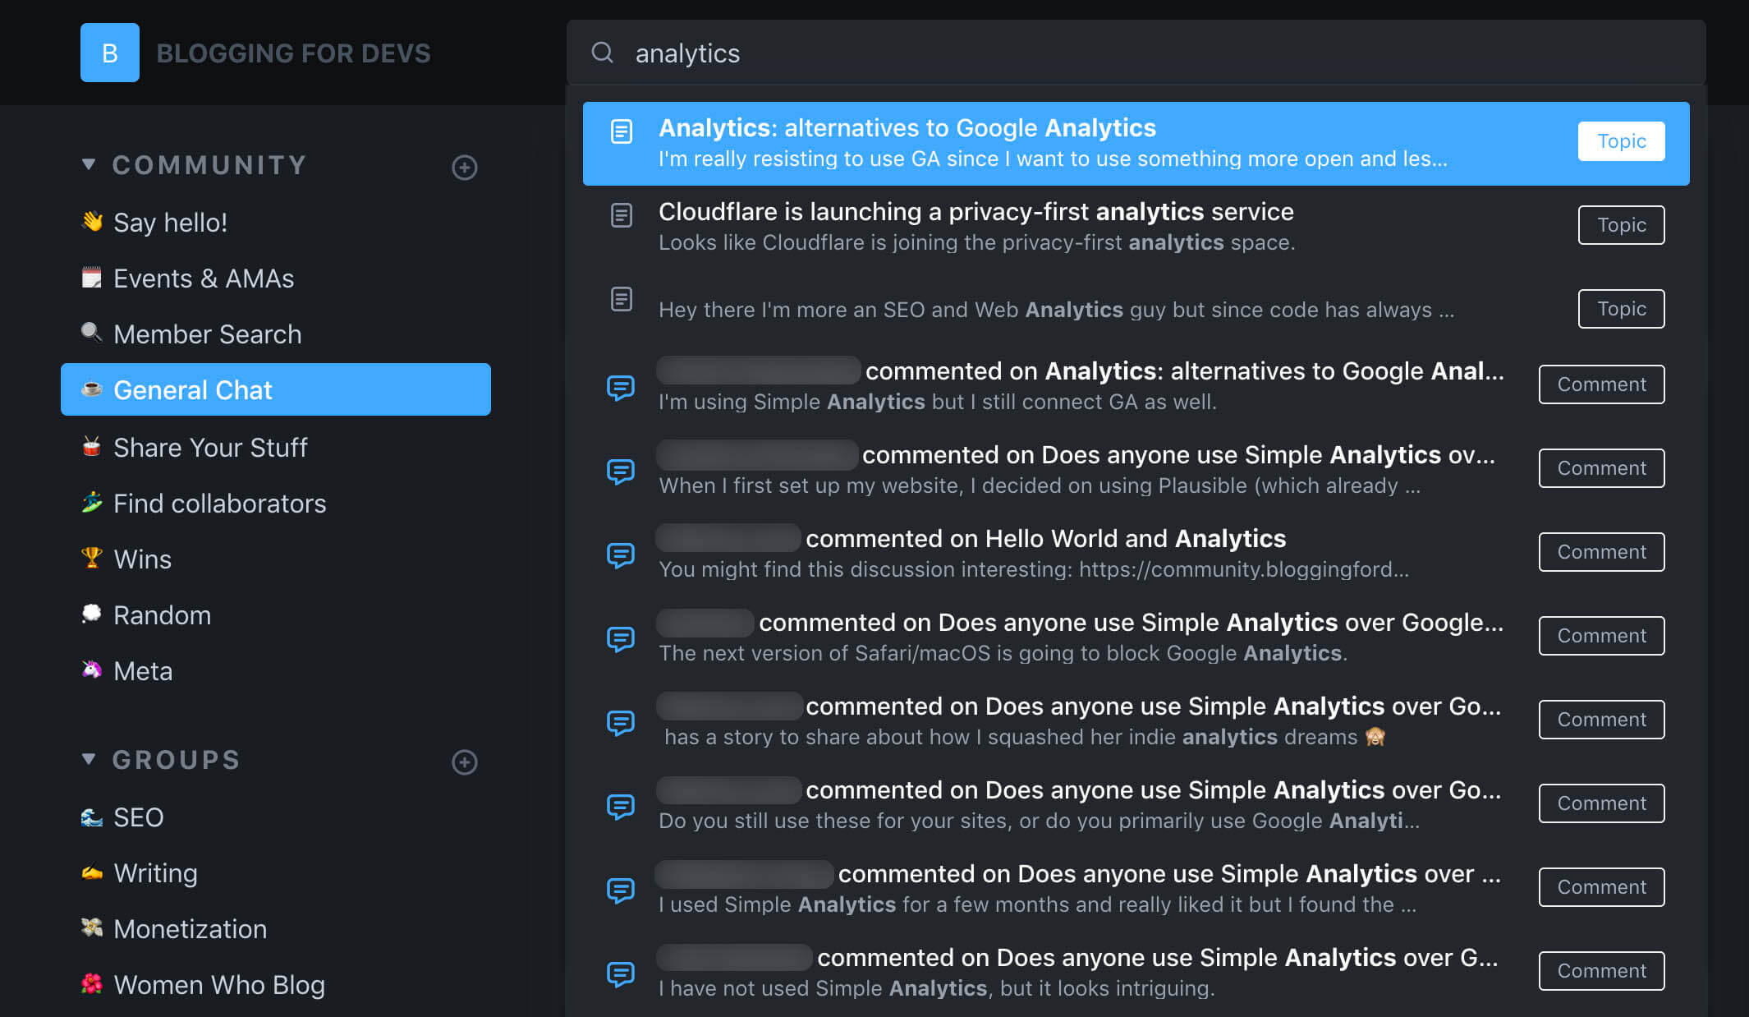Click Topic badge on SEO Web Analytics result
Viewport: 1749px width, 1017px height.
tap(1621, 309)
